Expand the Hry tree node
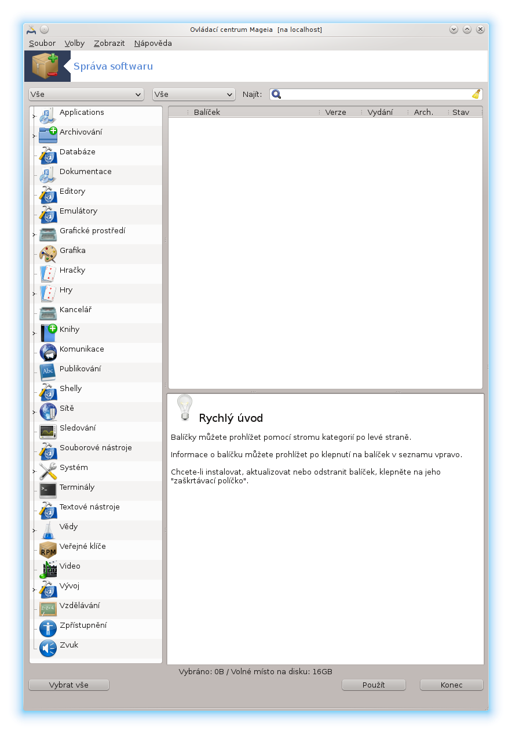The width and height of the screenshot is (512, 734). pos(34,294)
